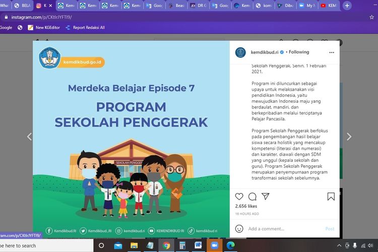378x252 pixels.
Task: Go to previous post with left arrow
Action: point(29,137)
